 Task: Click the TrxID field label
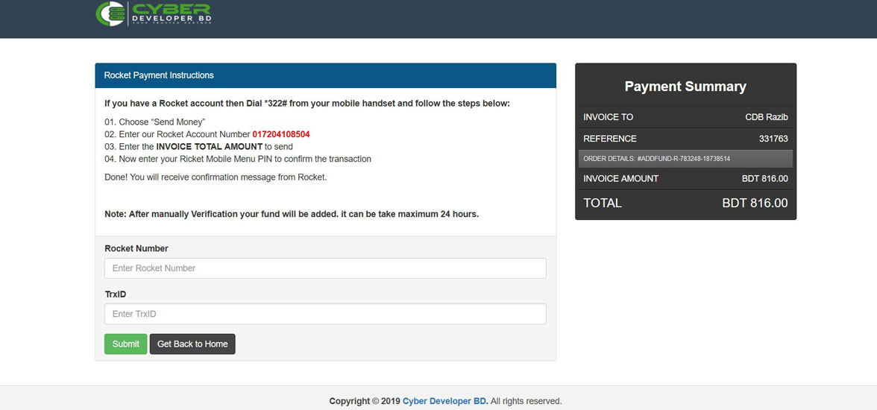[x=116, y=294]
